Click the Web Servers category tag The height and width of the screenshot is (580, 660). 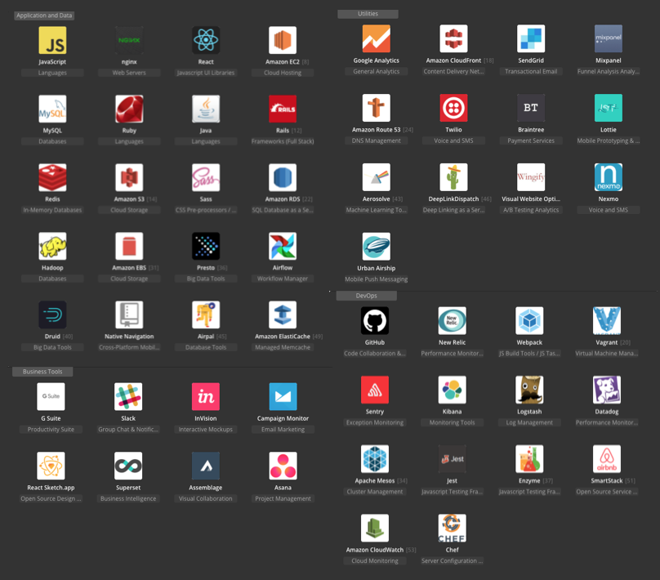coord(129,73)
